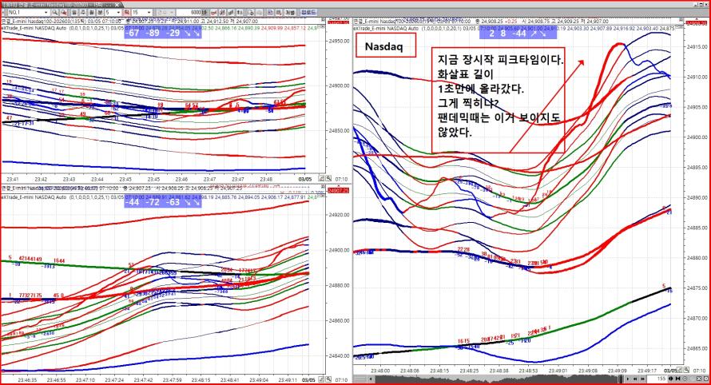Switch chart period to minute (분)

100,12
